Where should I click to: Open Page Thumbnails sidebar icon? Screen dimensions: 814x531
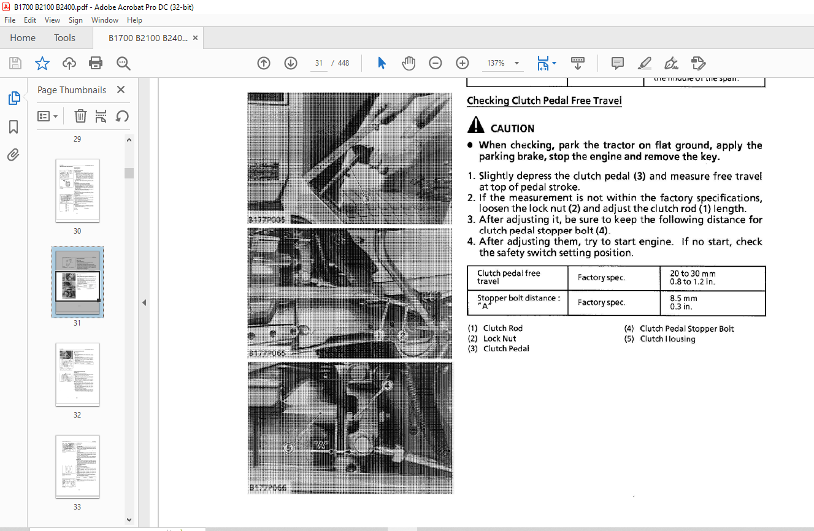tap(13, 98)
